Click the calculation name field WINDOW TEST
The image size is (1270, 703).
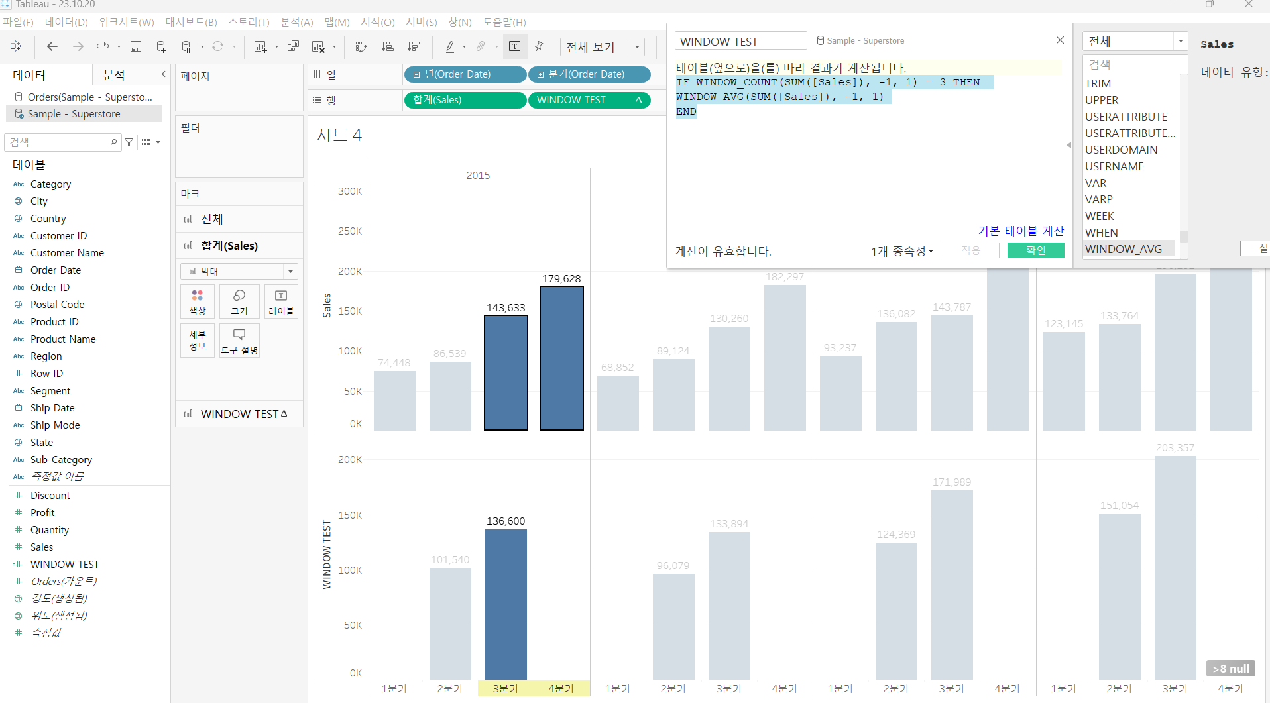pos(740,41)
